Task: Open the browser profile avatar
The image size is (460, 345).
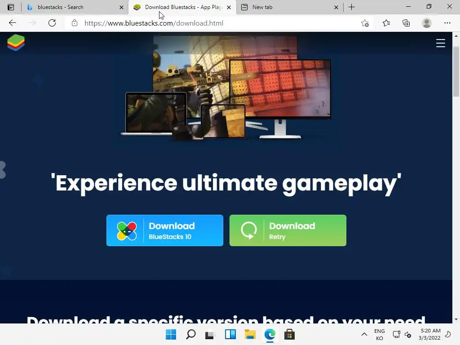Action: pyautogui.click(x=427, y=23)
